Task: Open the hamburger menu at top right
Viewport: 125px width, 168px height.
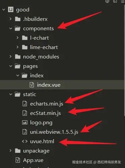Action: point(123,1)
